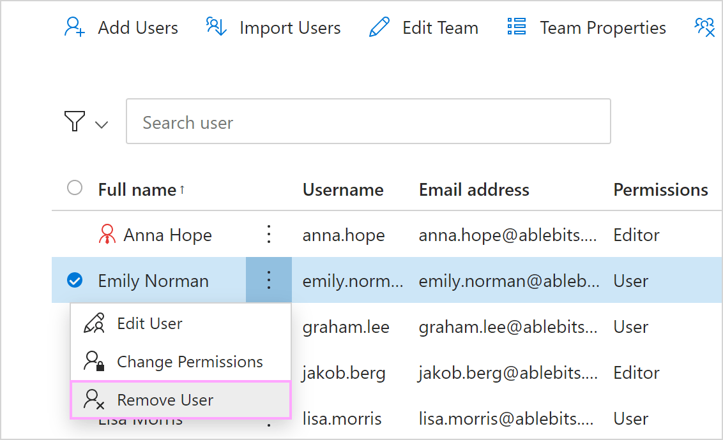
Task: Click Emily Norman's User permission
Action: point(631,281)
